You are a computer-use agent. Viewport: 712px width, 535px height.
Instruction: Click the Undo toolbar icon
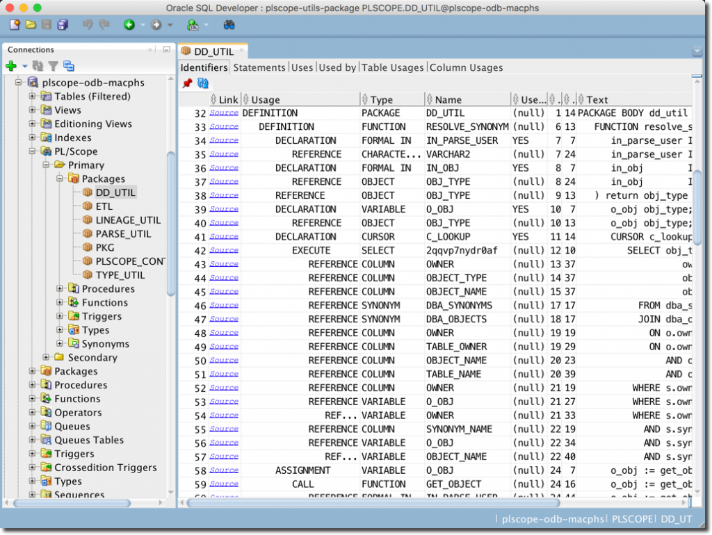[x=88, y=24]
